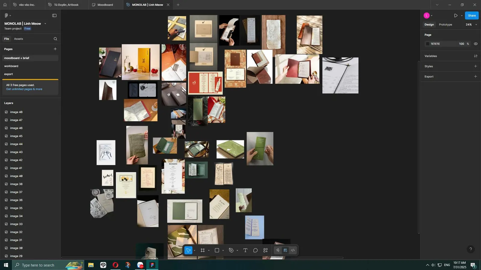Switch to the Assets tab
Screen dimensions: 481x270
tap(18, 39)
